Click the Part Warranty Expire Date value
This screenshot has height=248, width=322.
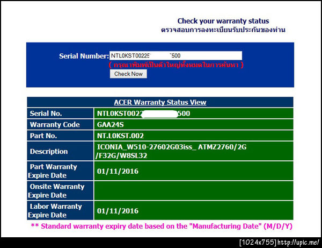[118, 171]
